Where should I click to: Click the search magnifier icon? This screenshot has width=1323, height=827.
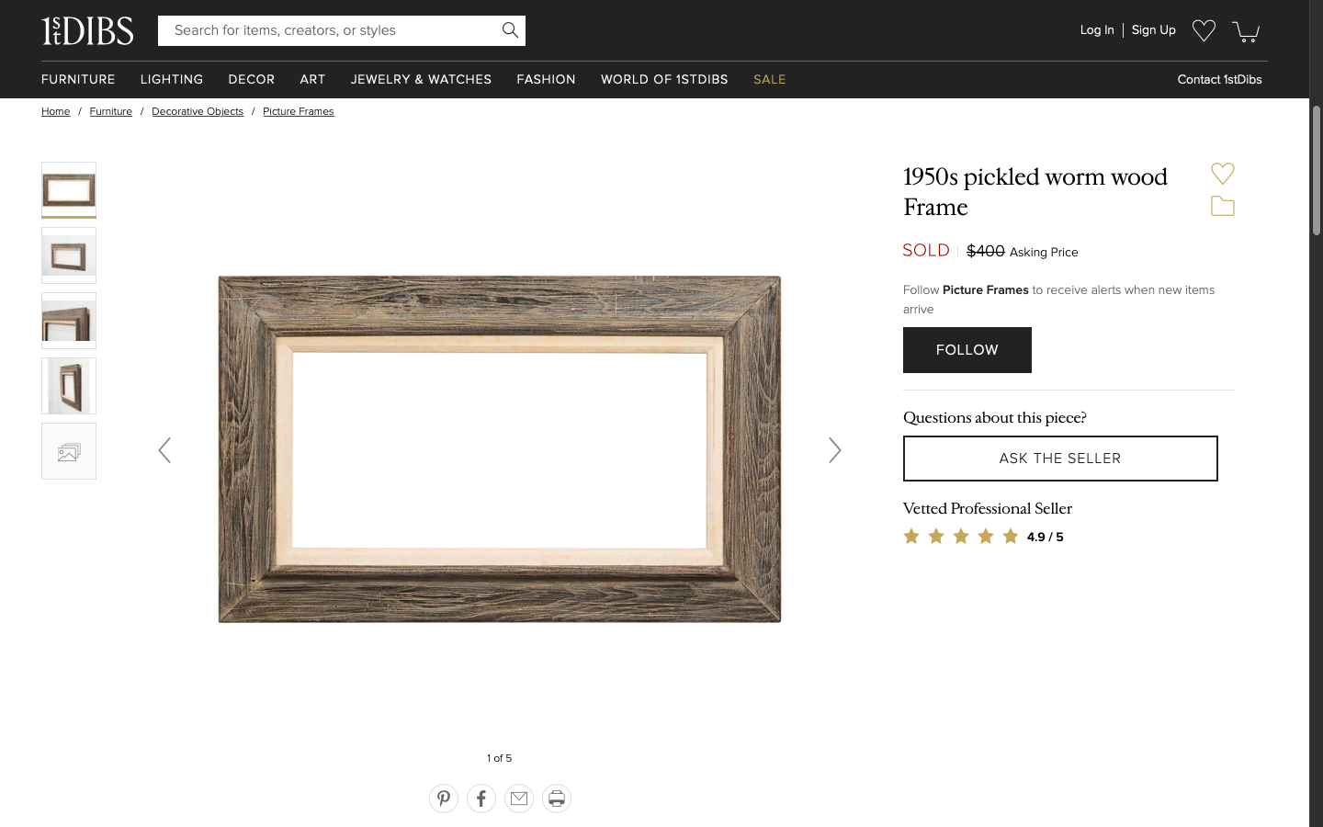pos(510,30)
